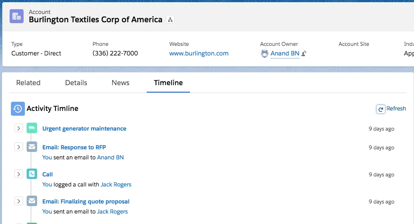This screenshot has width=414, height=224.
Task: Click the Account Owner avatar icon
Action: (x=264, y=53)
